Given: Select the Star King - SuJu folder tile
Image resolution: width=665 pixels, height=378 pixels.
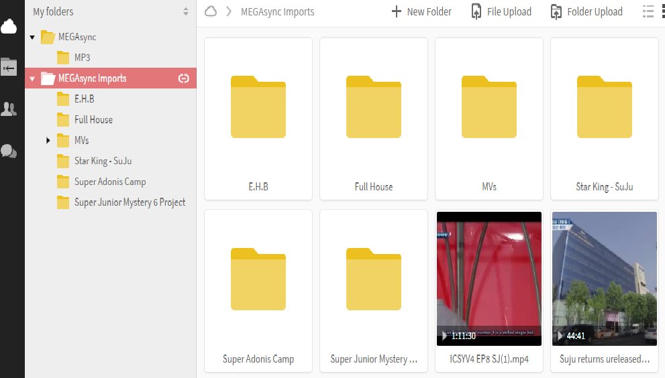Looking at the screenshot, I should 605,119.
